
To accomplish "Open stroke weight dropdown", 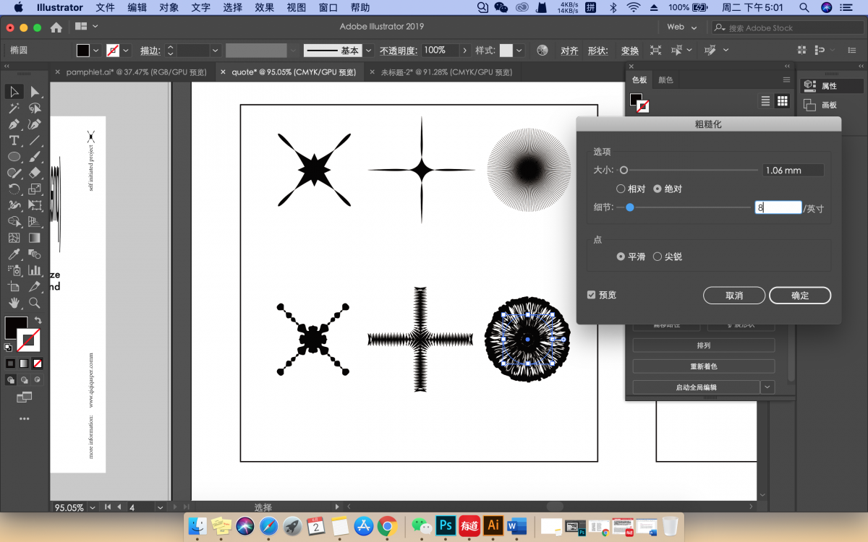I will point(215,51).
